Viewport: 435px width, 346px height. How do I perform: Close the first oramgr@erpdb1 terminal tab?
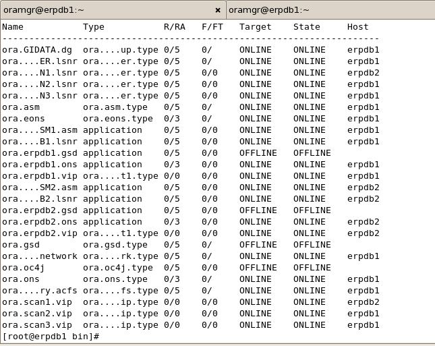[218, 10]
